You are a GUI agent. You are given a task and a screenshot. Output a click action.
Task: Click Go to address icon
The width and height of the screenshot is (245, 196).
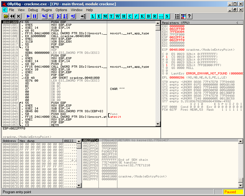pos(83,16)
